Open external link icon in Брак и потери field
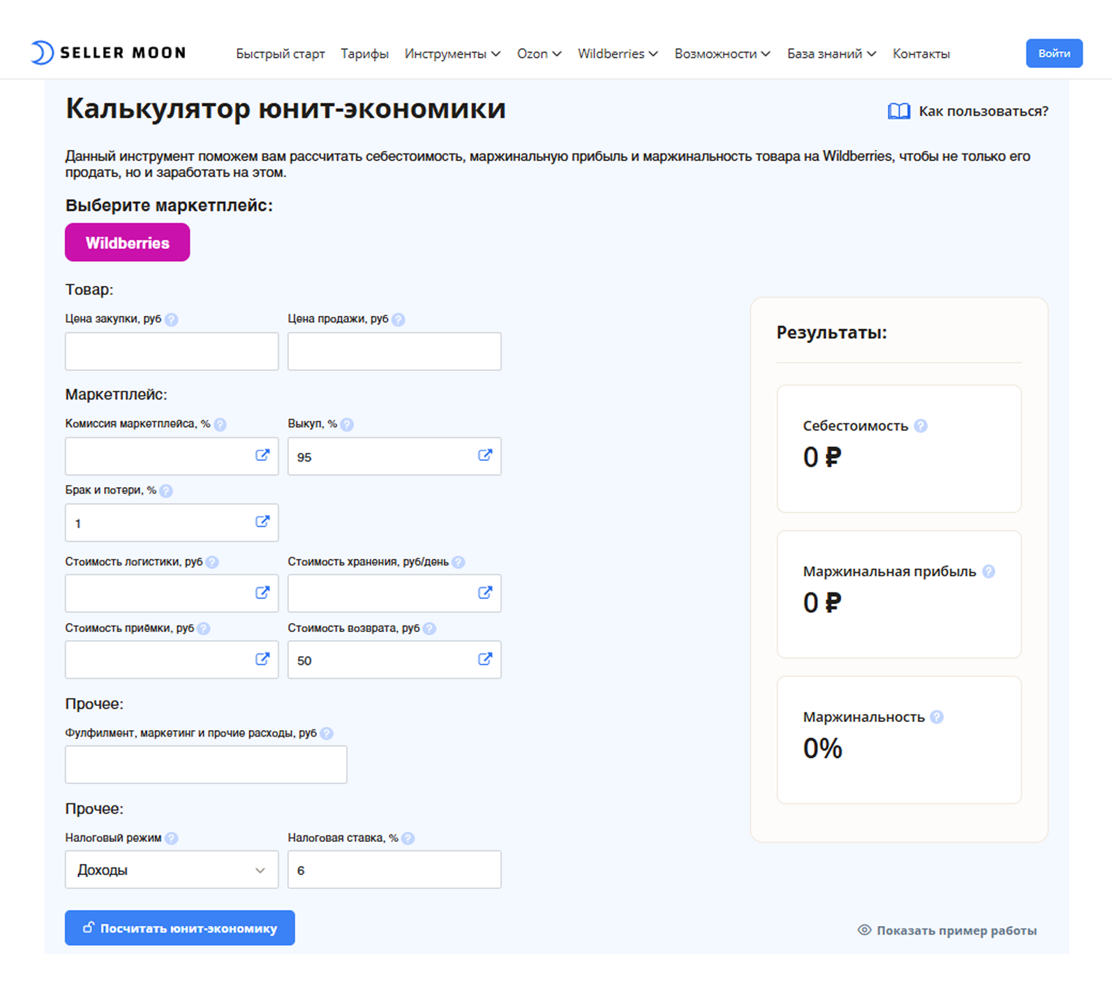The width and height of the screenshot is (1112, 989). tap(262, 522)
